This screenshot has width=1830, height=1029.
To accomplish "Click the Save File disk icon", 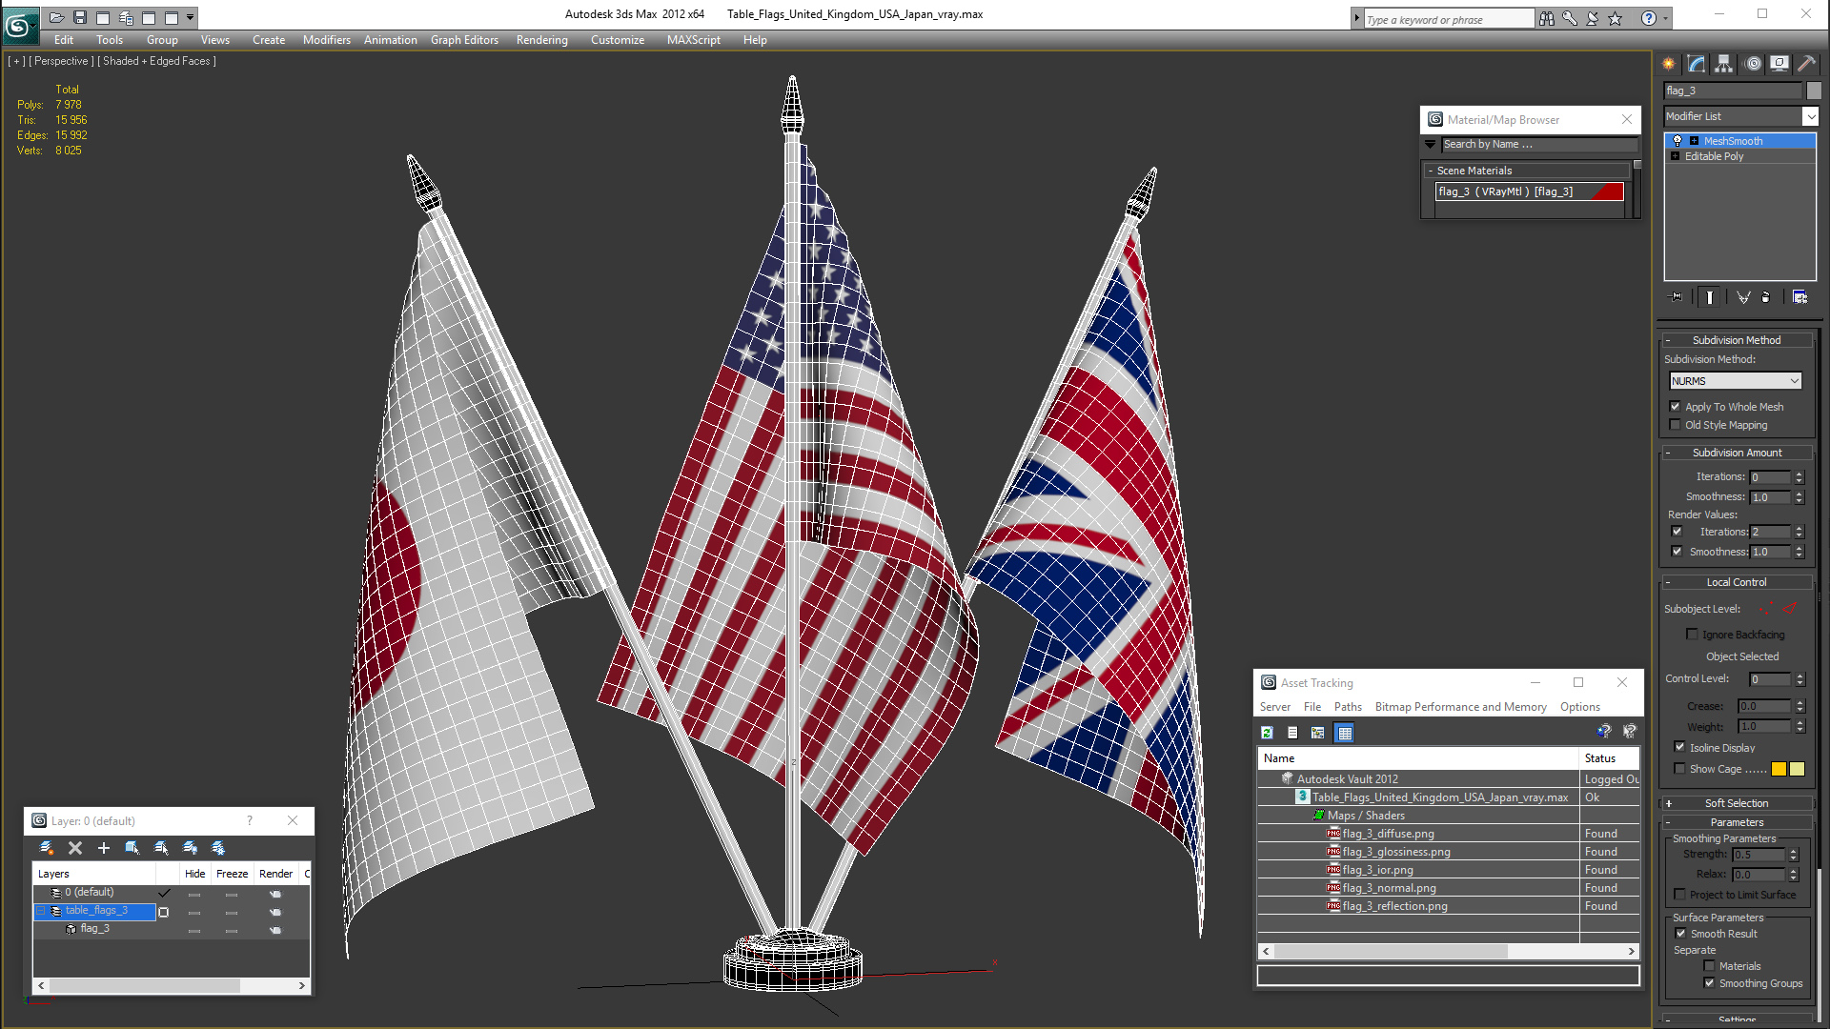I will click(x=80, y=17).
